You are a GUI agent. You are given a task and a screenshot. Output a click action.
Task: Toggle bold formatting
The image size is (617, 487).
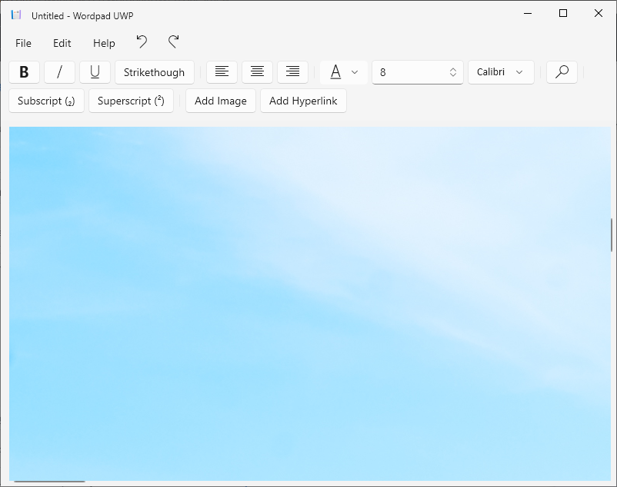pyautogui.click(x=23, y=71)
